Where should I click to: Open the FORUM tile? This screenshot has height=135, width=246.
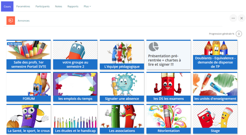tap(29, 87)
